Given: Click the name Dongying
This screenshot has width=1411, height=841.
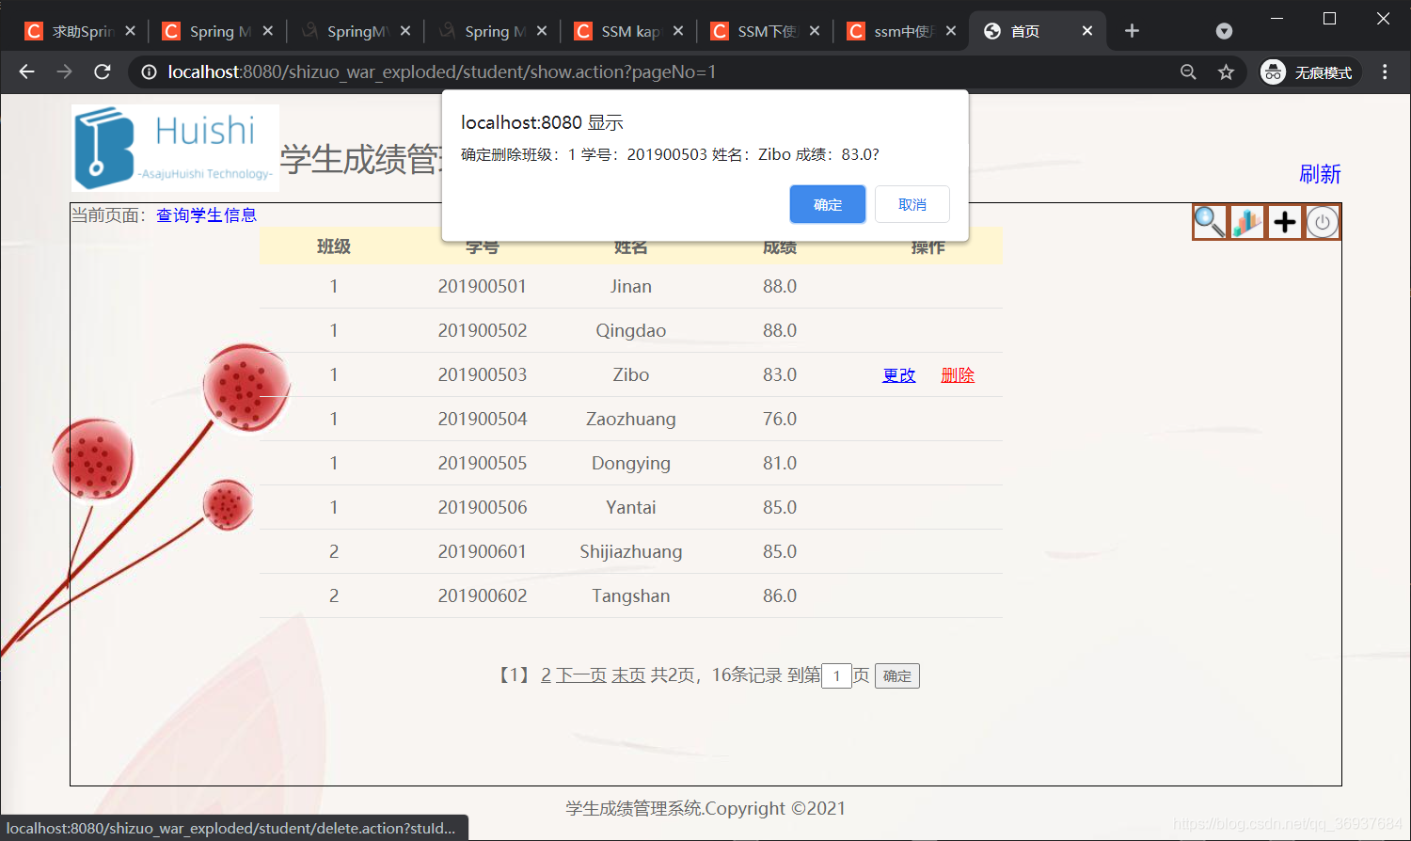Looking at the screenshot, I should click(x=631, y=464).
